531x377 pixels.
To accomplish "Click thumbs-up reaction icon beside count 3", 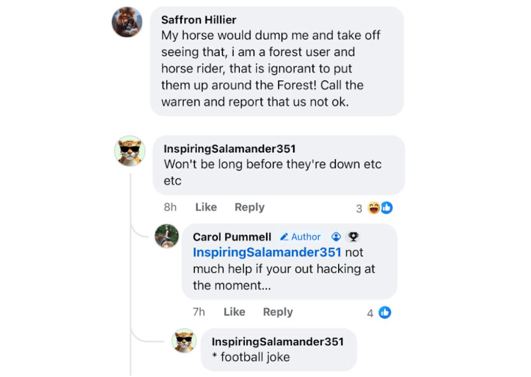I will (x=387, y=208).
